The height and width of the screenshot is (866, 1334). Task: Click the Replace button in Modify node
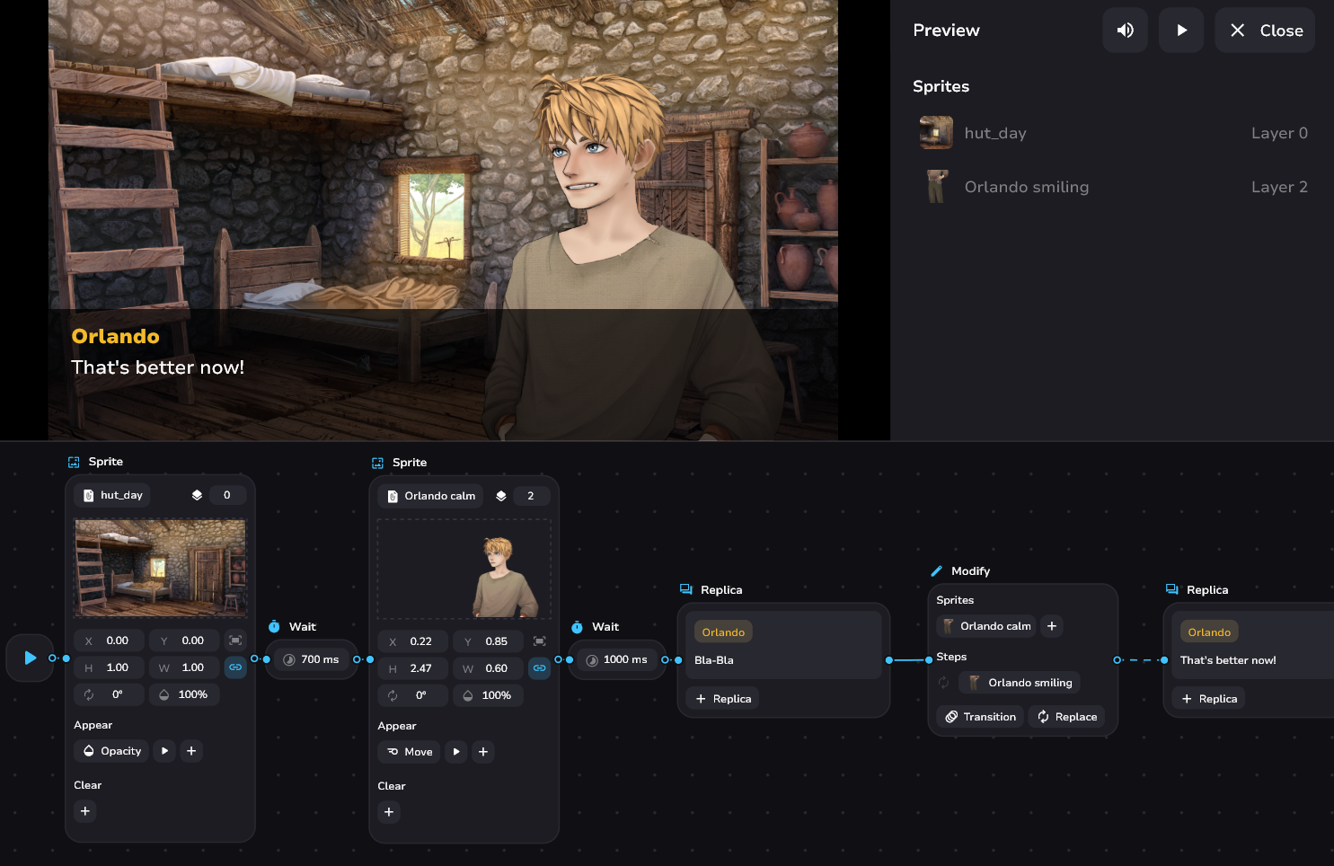tap(1067, 717)
